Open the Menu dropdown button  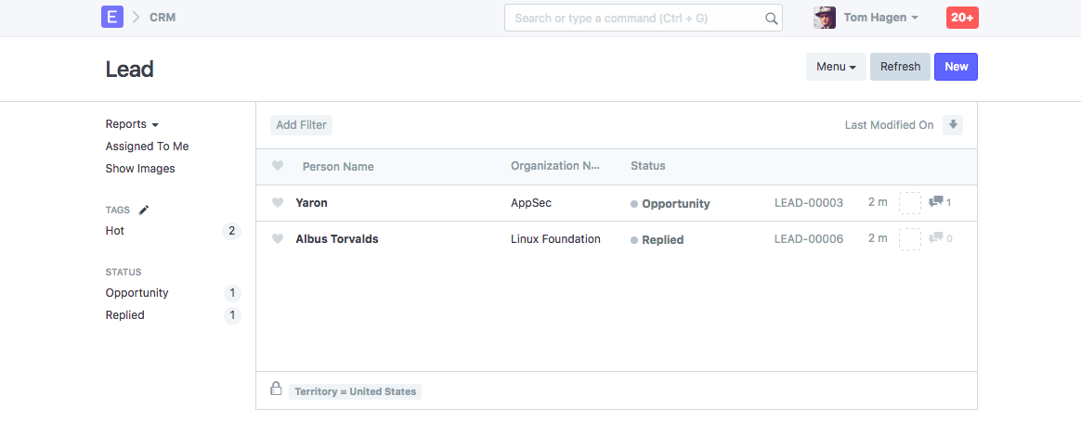[835, 67]
